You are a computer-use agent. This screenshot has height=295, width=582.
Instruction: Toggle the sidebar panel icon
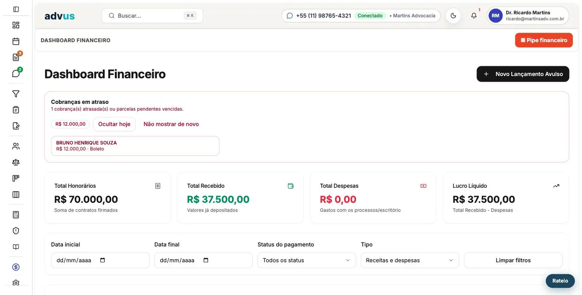pyautogui.click(x=16, y=9)
